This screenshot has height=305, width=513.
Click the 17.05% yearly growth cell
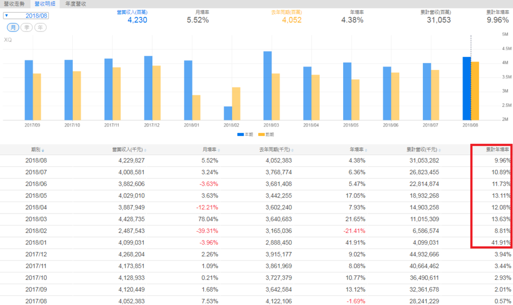tap(355, 196)
